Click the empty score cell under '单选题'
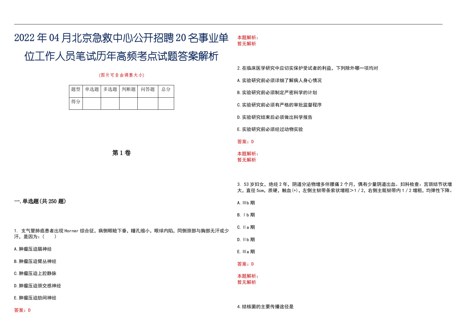The width and height of the screenshot is (466, 330). [x=92, y=104]
